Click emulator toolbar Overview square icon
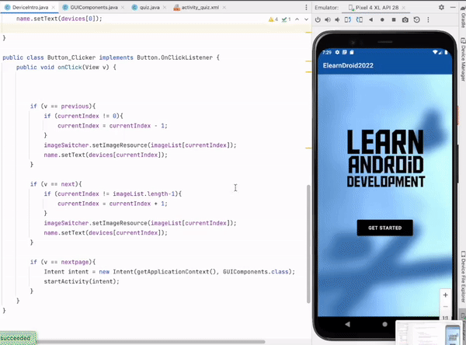This screenshot has height=345, width=466. click(394, 20)
